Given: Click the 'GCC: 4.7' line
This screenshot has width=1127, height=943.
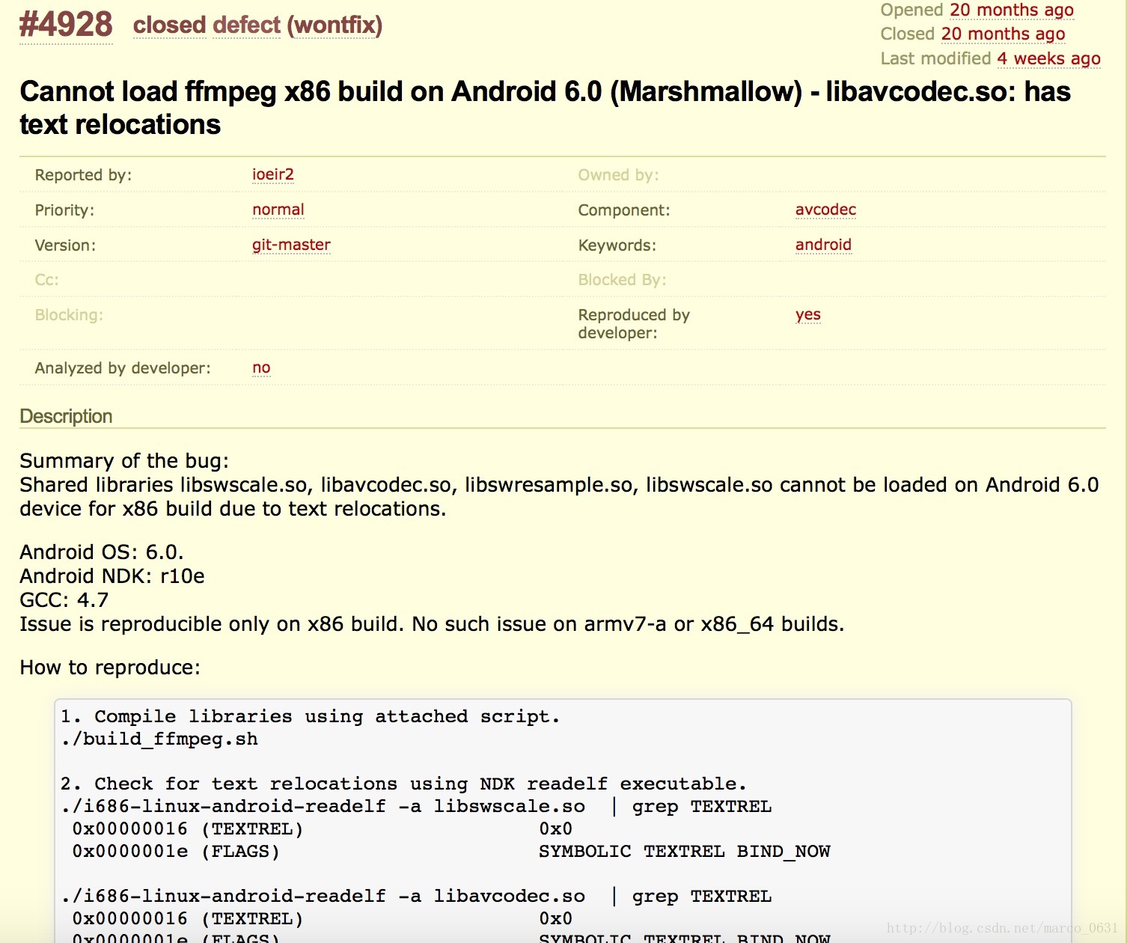Looking at the screenshot, I should tap(64, 599).
